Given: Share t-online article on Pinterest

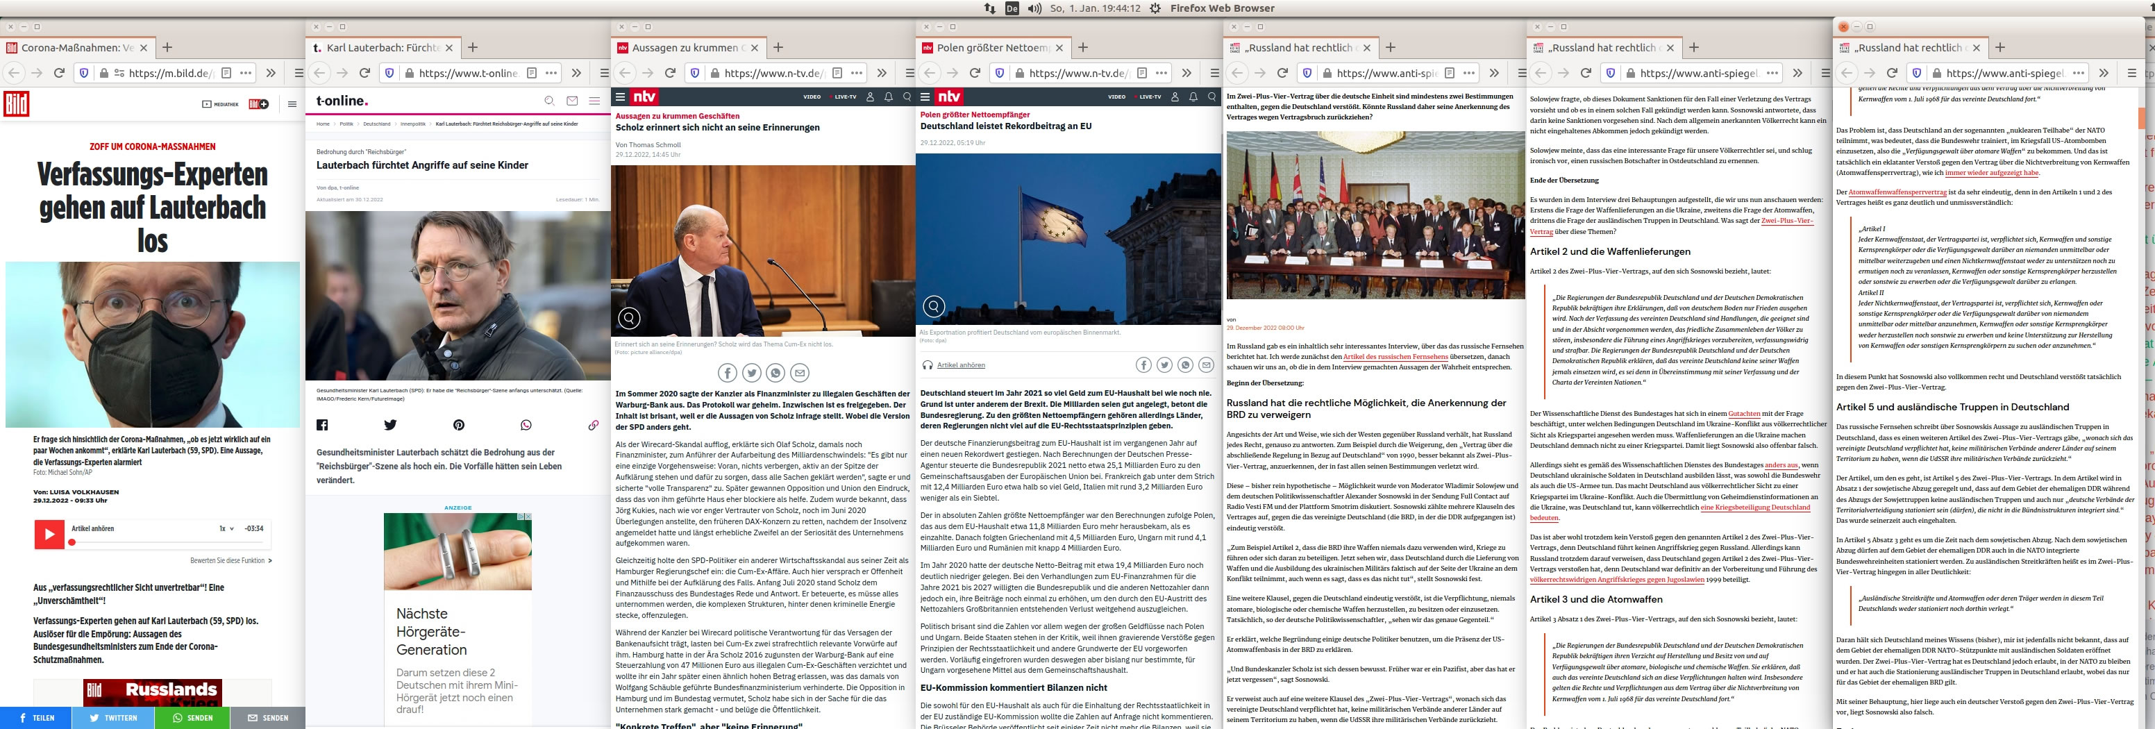Looking at the screenshot, I should (458, 425).
